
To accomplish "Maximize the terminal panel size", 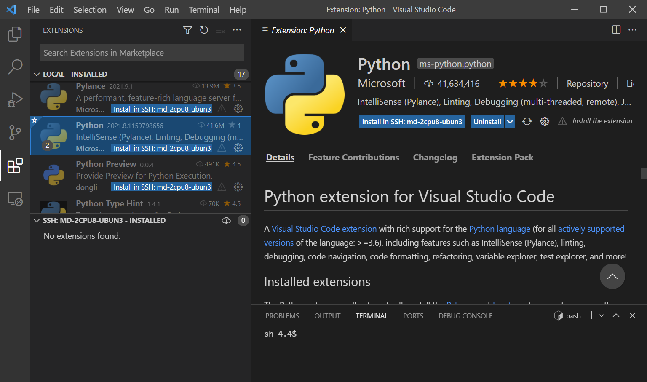I will click(616, 315).
